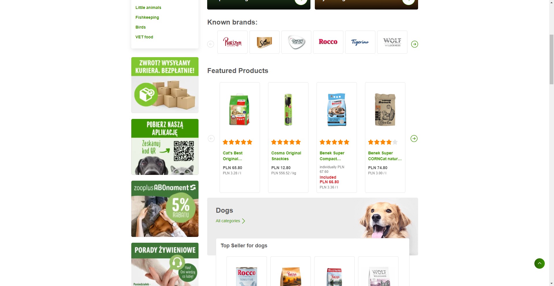Open Cosma Original Snackies product
The width and height of the screenshot is (554, 286).
pyautogui.click(x=286, y=156)
